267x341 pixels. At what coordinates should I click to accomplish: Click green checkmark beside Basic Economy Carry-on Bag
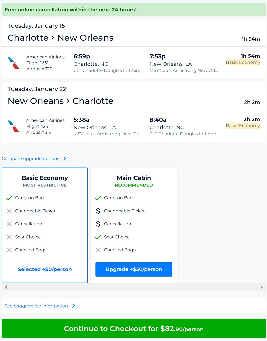click(9, 198)
